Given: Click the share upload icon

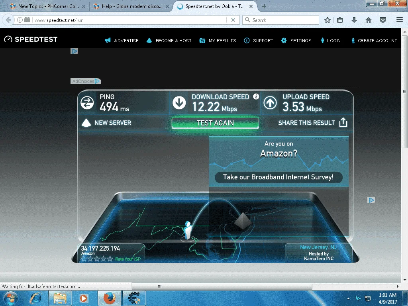Looking at the screenshot, I should pyautogui.click(x=343, y=122).
